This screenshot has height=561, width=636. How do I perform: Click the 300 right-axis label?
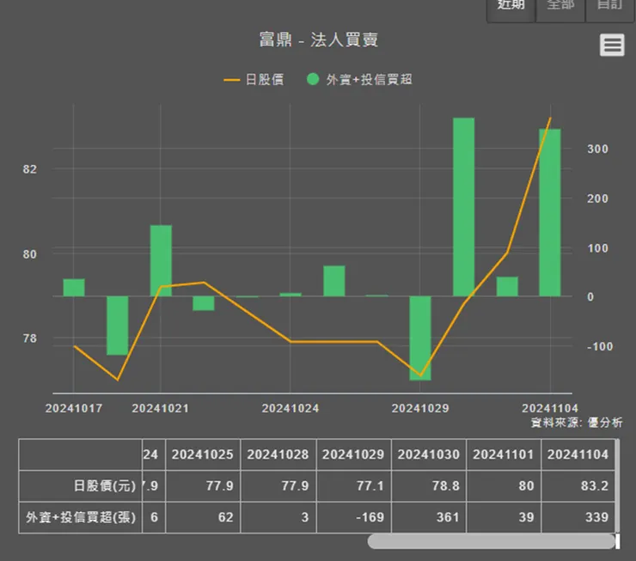coord(598,149)
